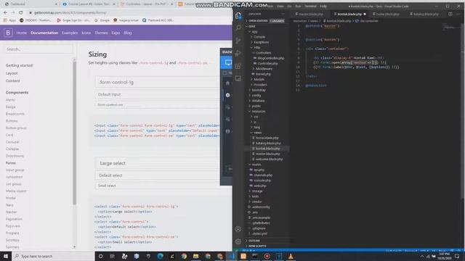Collapse the resources folder
465x261 pixels.
(x=259, y=111)
